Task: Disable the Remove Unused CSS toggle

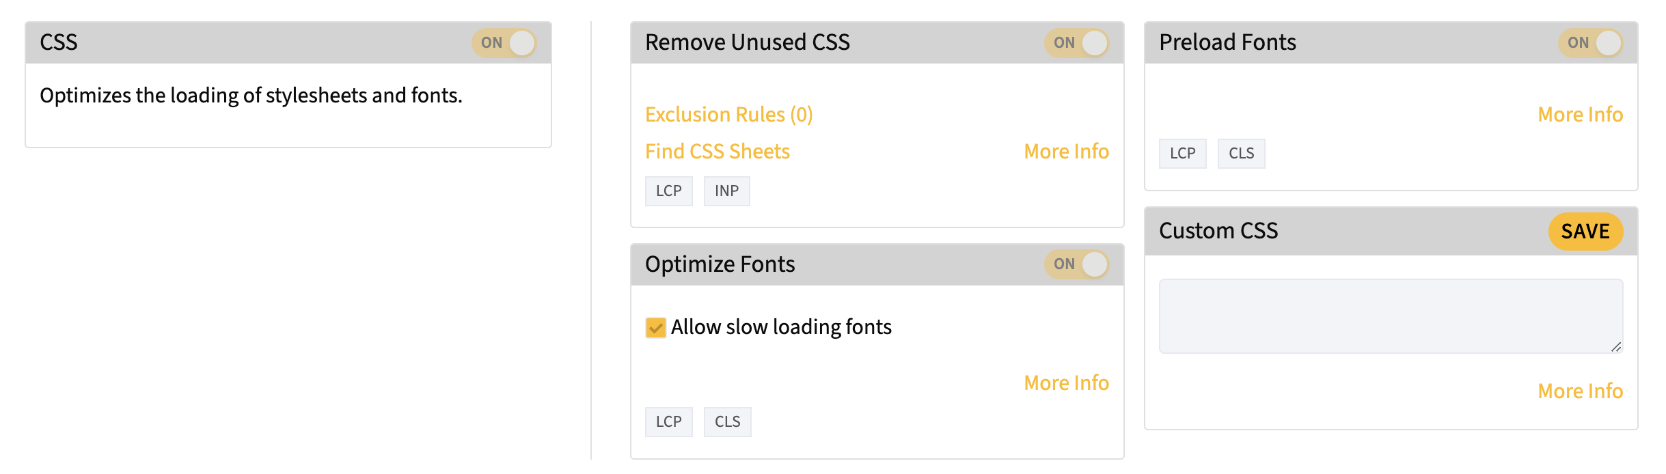Action: [x=1076, y=43]
